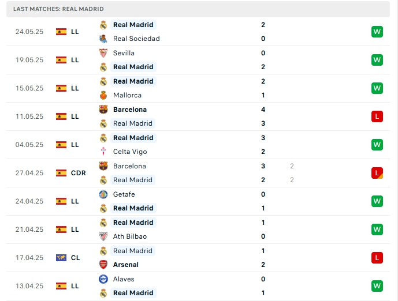Click Ath Bilbao crest icon

click(103, 236)
